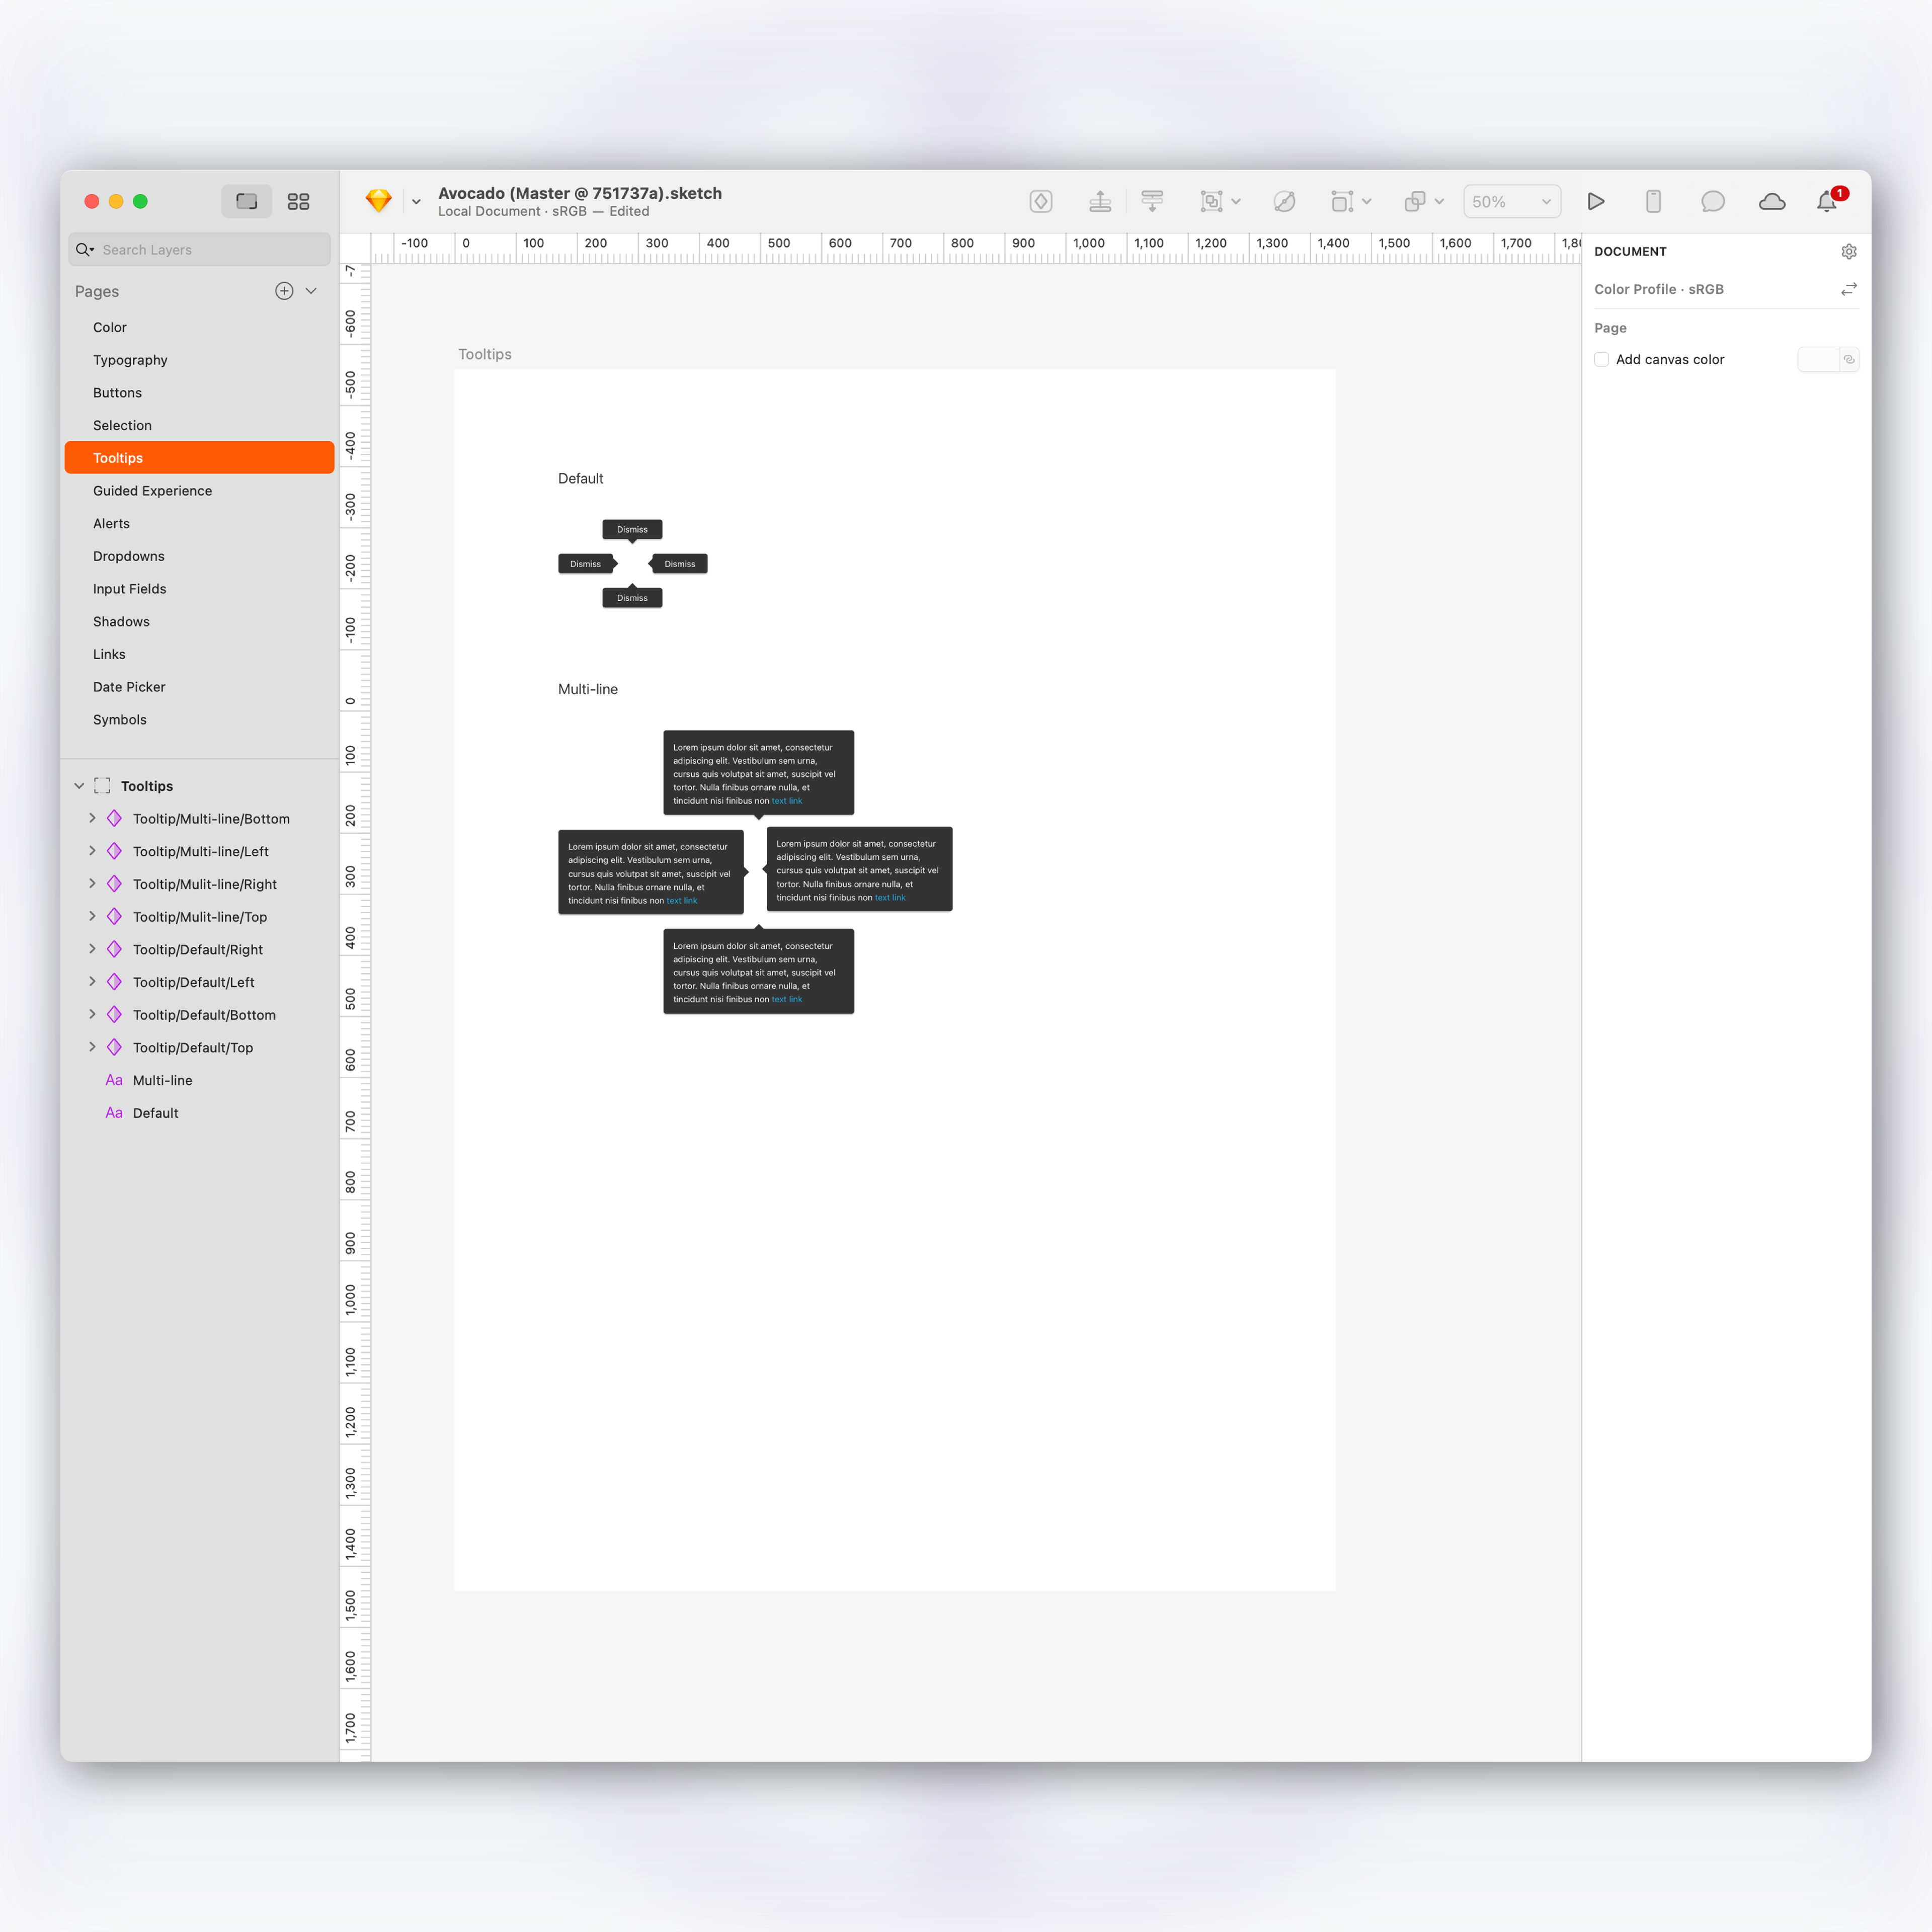Enable Add canvas color checkbox

click(1601, 360)
